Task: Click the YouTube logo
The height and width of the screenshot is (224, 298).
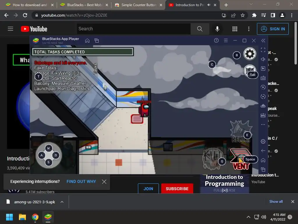Action: point(34,29)
